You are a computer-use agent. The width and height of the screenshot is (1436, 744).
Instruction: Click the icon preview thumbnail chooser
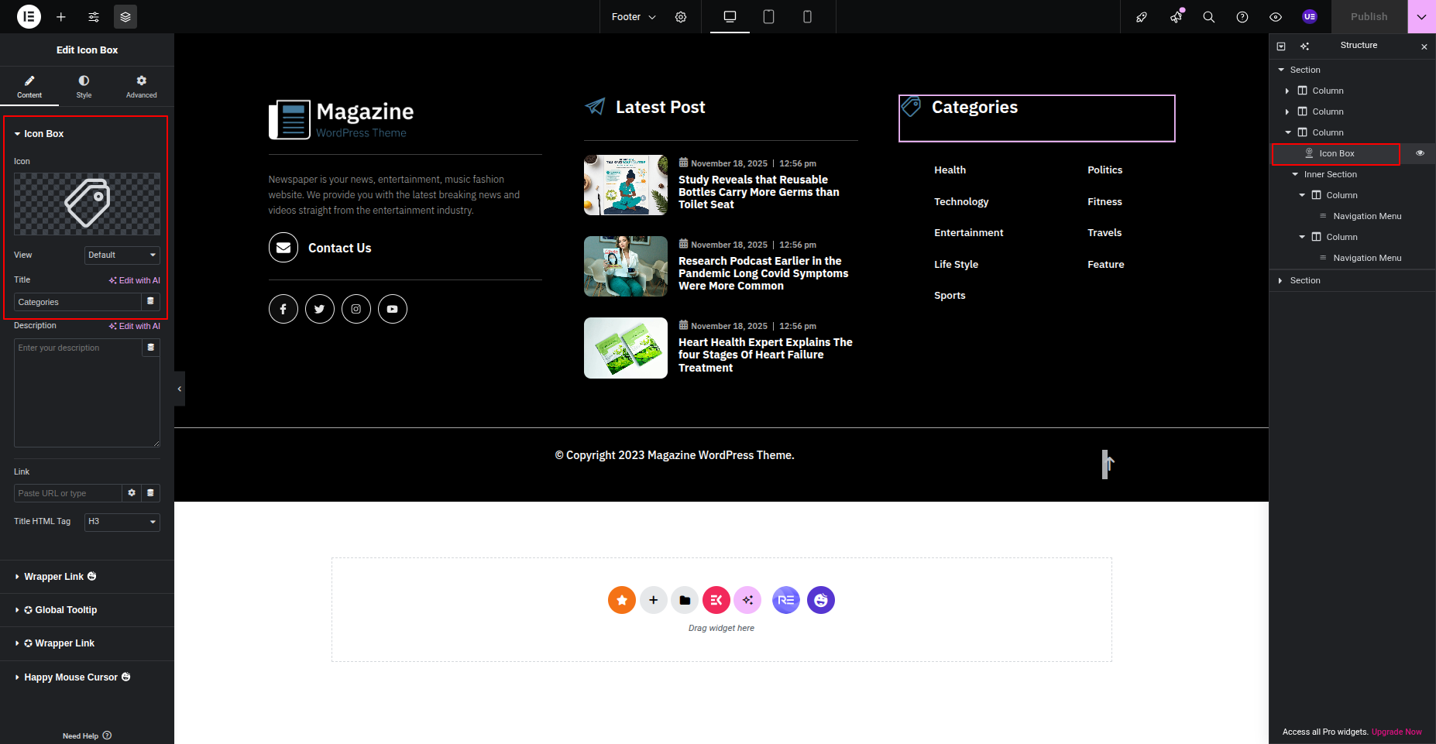[87, 204]
